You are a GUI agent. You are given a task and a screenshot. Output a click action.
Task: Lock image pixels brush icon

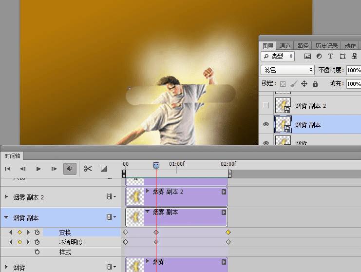coord(293,84)
